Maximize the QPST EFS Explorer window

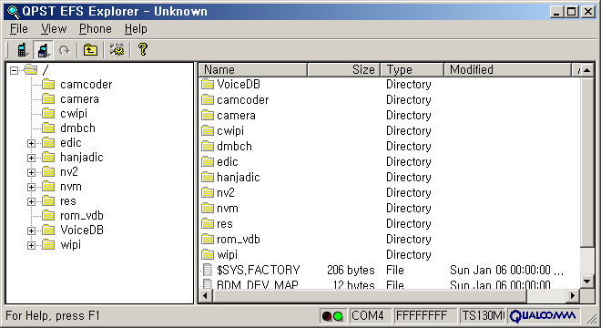click(x=571, y=12)
